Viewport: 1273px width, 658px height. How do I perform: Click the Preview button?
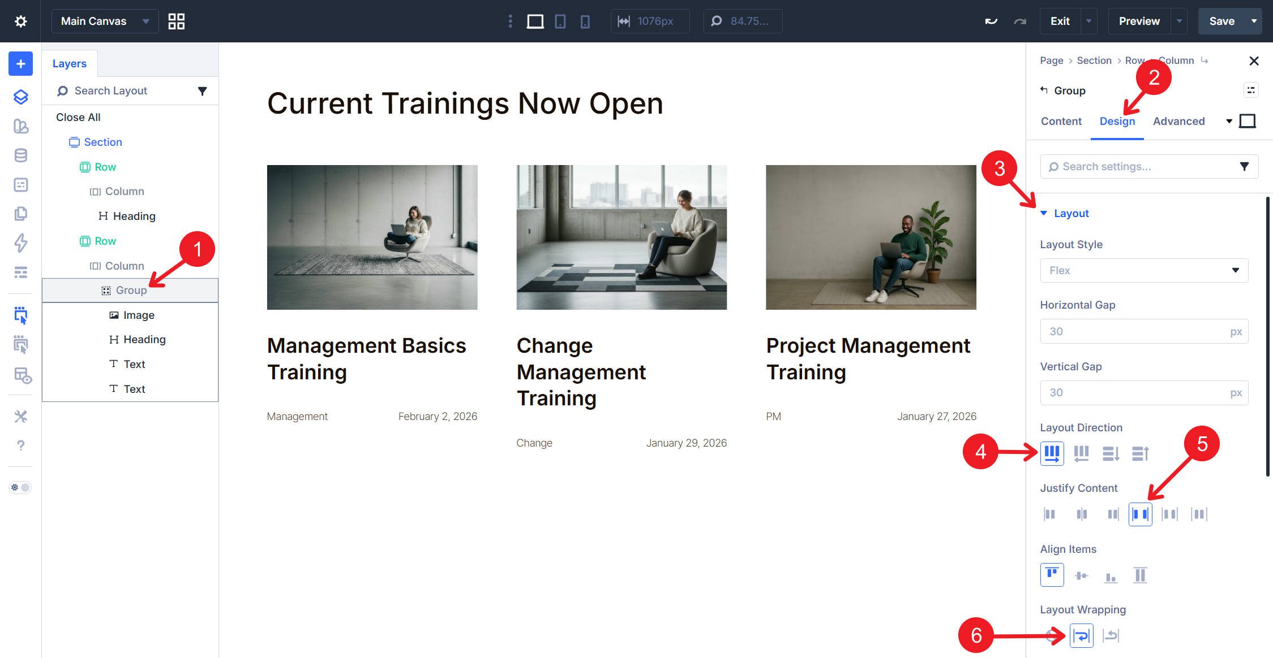(1139, 21)
